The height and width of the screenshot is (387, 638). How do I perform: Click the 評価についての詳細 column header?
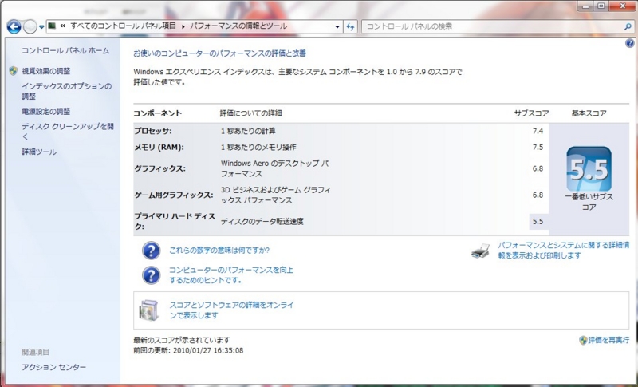251,113
